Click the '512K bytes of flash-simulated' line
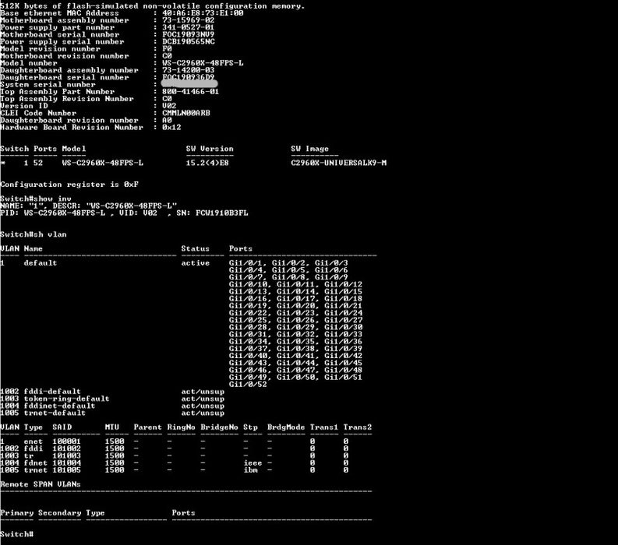 point(153,6)
